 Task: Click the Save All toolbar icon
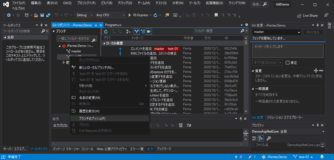pos(48,15)
